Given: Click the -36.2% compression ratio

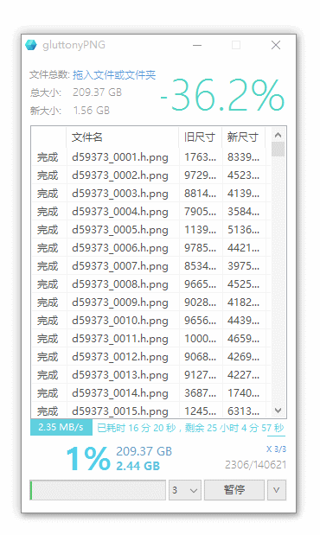Looking at the screenshot, I should [x=222, y=94].
